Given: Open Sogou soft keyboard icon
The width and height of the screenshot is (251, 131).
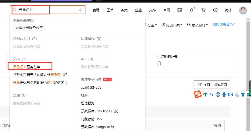Looking at the screenshot, I should (230, 95).
